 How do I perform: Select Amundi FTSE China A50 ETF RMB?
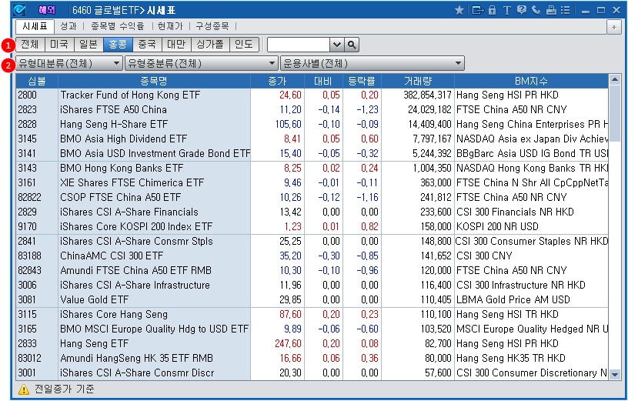(312, 270)
